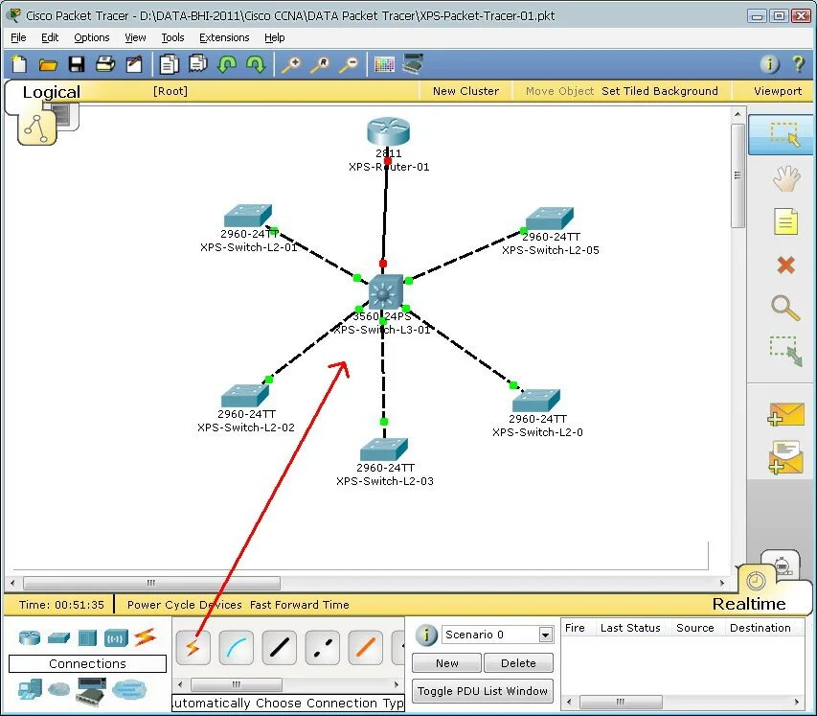Open the Tools menu
Image resolution: width=817 pixels, height=716 pixels.
(x=172, y=37)
